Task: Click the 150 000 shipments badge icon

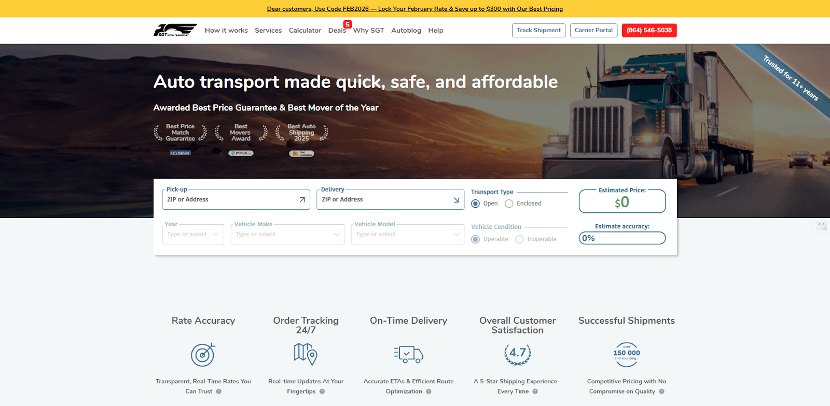Action: (627, 354)
